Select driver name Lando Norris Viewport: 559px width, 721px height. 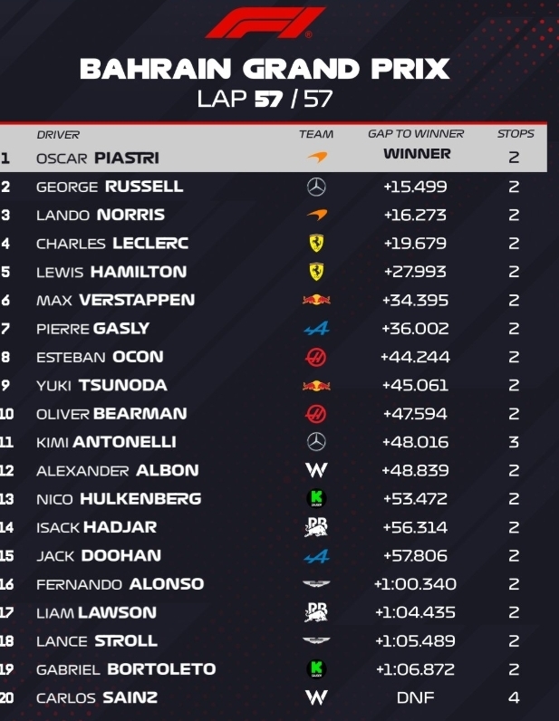tap(101, 215)
